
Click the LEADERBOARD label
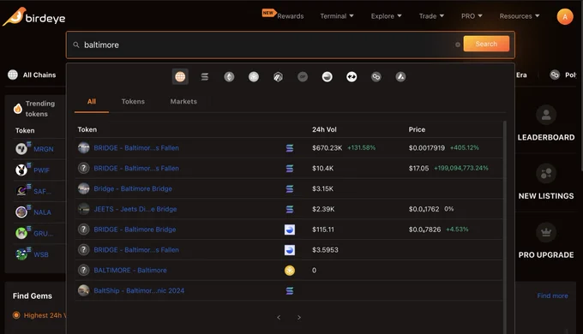546,138
